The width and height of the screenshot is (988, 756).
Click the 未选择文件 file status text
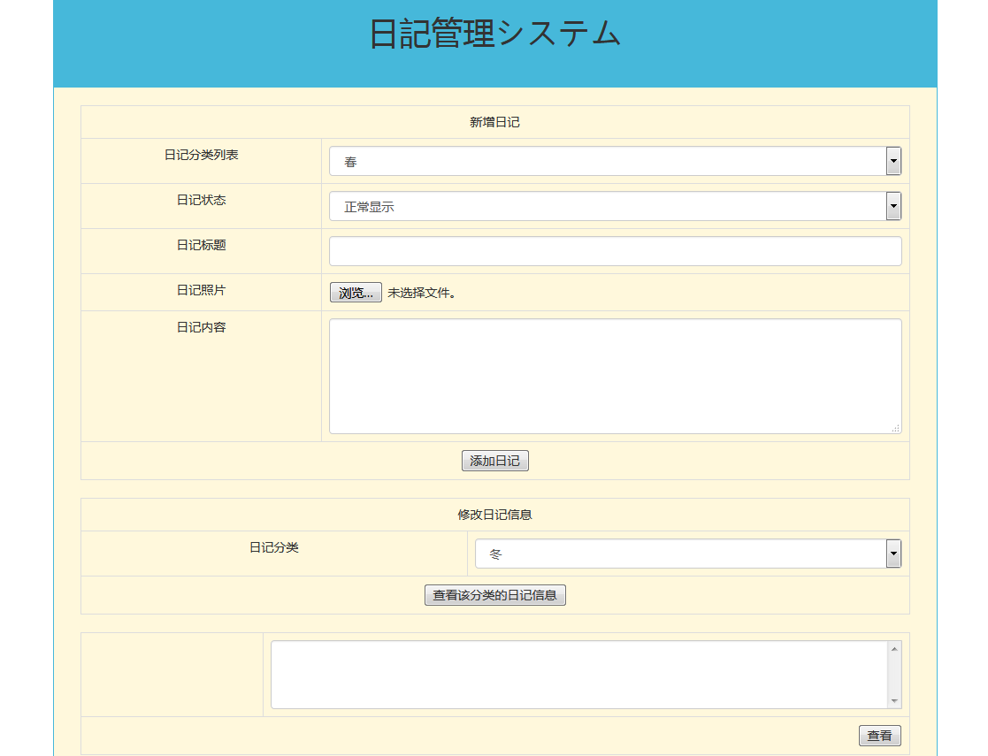[x=422, y=293]
